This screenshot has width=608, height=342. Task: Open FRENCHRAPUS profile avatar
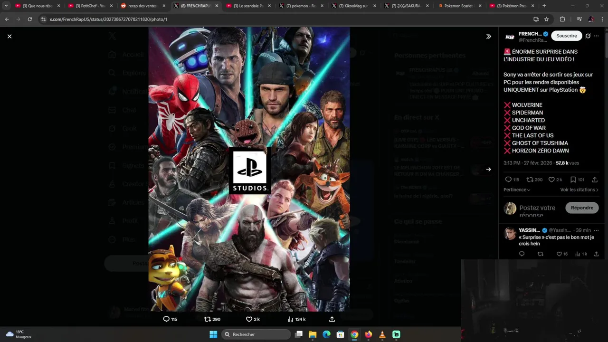coord(510,37)
